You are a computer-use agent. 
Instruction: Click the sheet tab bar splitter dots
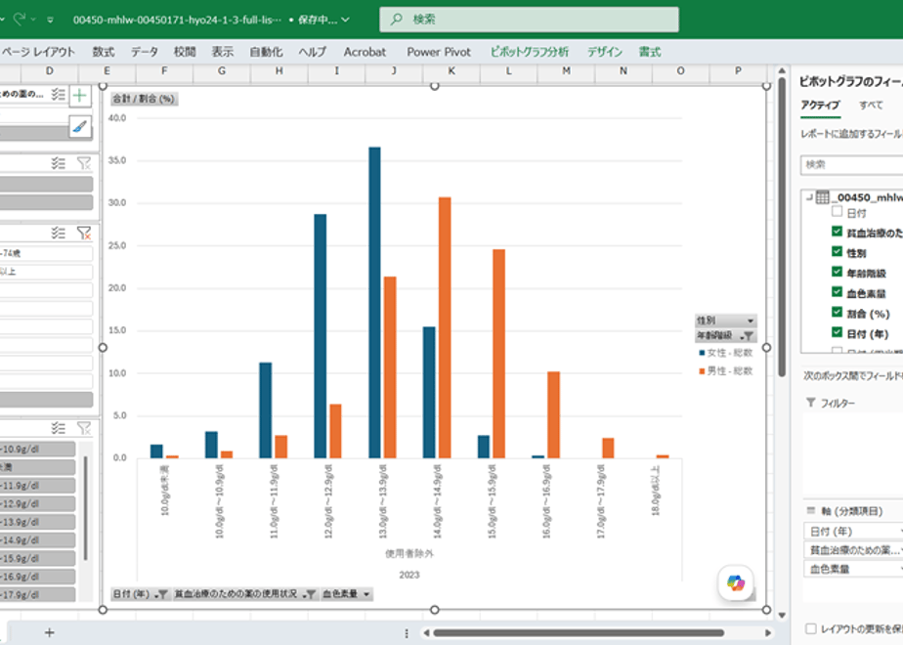coord(407,633)
